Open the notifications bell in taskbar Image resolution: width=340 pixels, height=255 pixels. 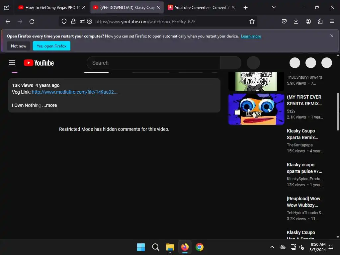[x=331, y=247]
